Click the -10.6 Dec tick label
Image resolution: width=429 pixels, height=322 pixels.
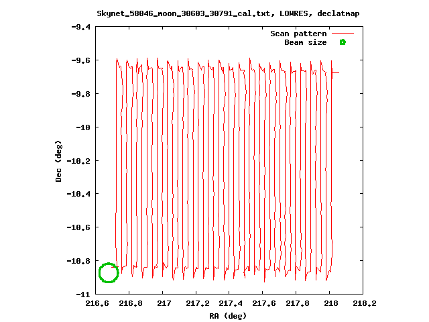78,227
